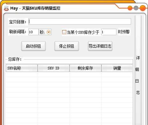The image size is (148, 125).
Task: Click the 时预警 label text
Action: pyautogui.click(x=124, y=32)
